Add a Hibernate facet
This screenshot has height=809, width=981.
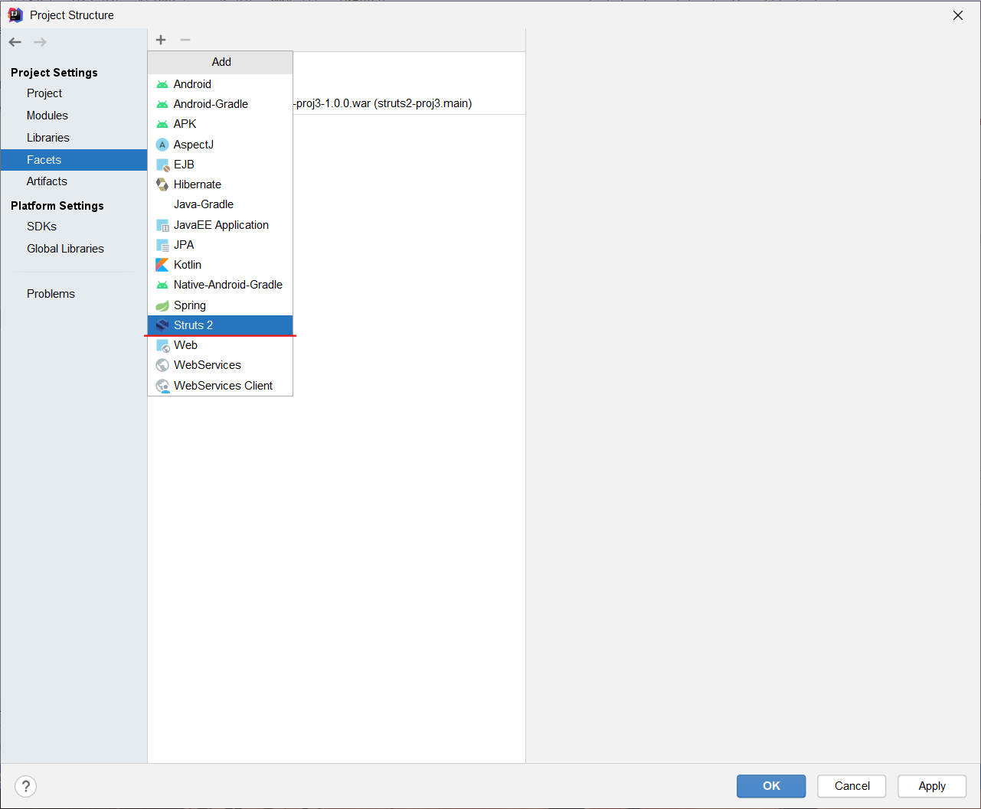(x=220, y=184)
